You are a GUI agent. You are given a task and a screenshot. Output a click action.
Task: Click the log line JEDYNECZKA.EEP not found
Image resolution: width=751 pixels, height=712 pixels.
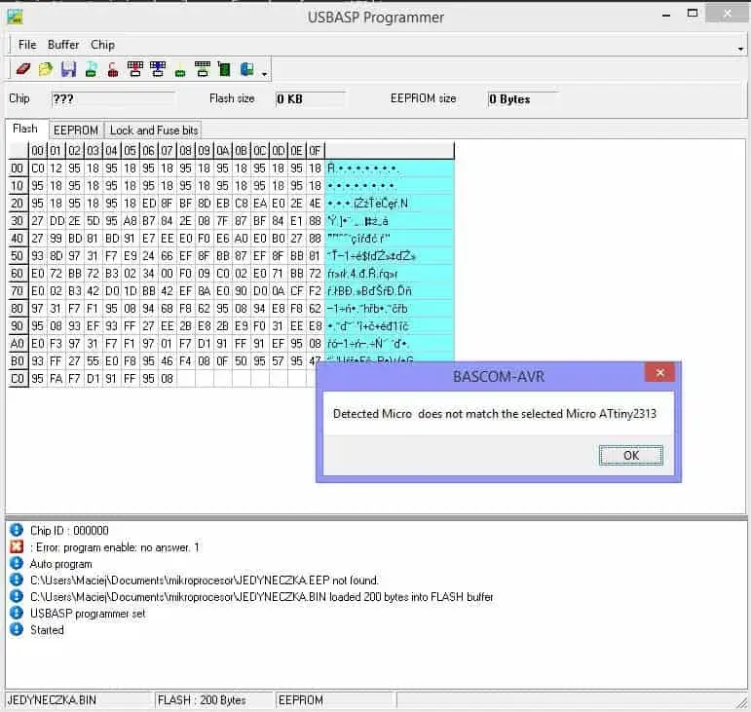204,581
